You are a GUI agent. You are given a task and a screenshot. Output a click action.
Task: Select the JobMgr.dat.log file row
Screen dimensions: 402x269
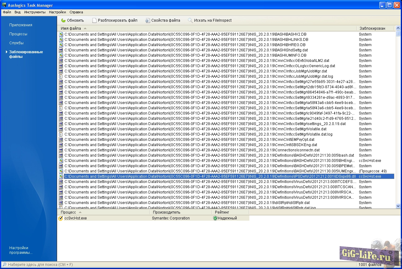(x=199, y=76)
